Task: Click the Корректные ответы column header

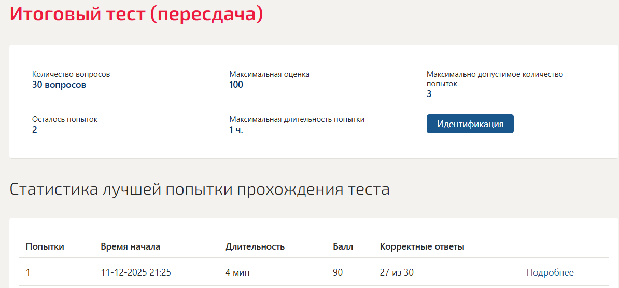Action: coord(422,247)
